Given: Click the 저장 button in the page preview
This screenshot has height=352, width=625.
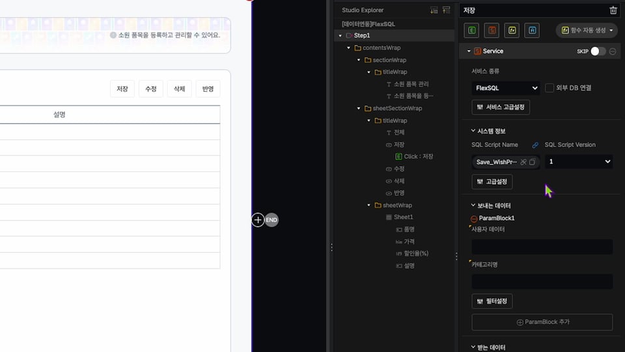Looking at the screenshot, I should click(122, 89).
